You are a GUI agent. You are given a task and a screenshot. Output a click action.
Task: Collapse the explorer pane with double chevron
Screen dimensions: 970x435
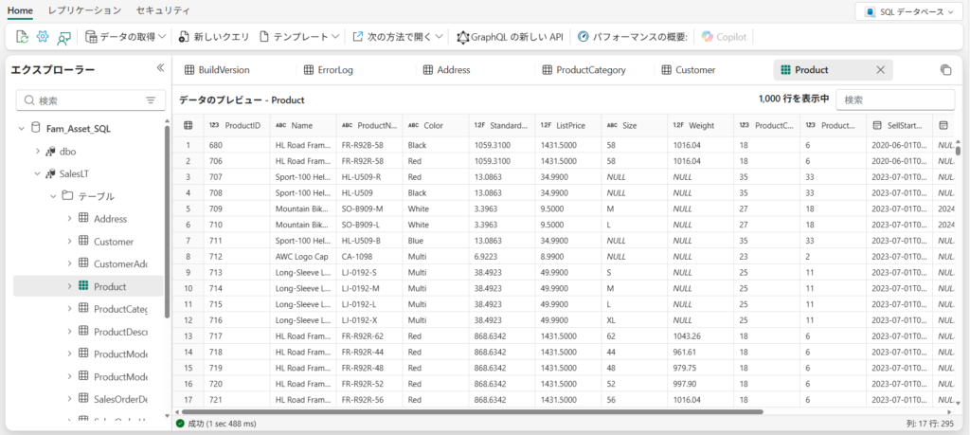coord(160,68)
